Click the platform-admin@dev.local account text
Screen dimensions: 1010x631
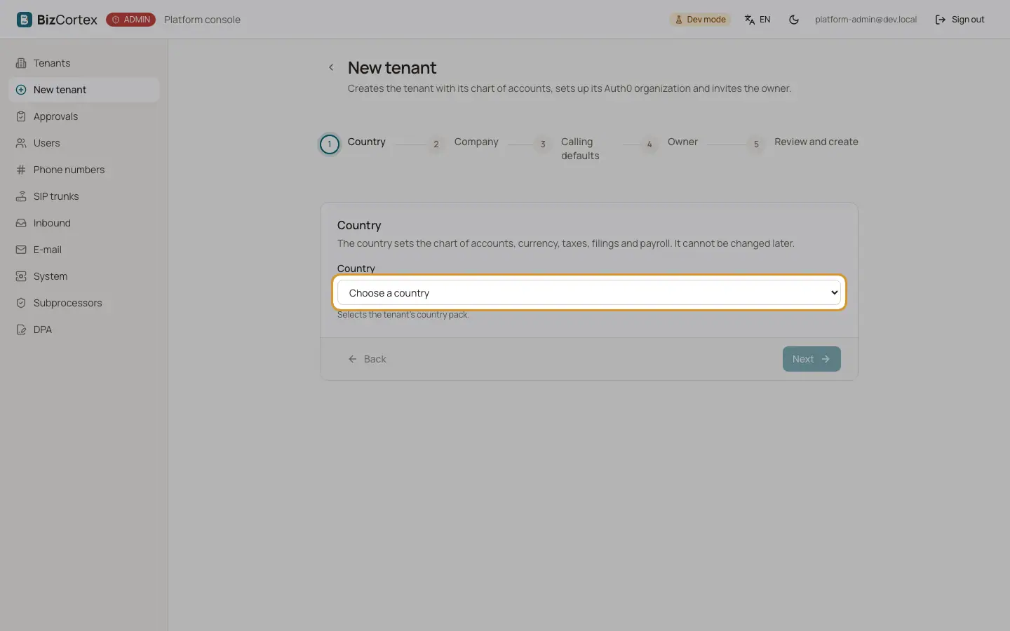point(866,20)
